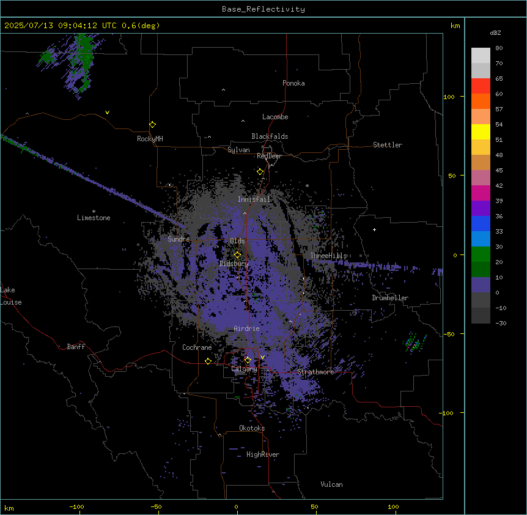This screenshot has width=527, height=515.
Task: Select the slate purple 0–10 dBZ legend swatch
Action: 481,285
